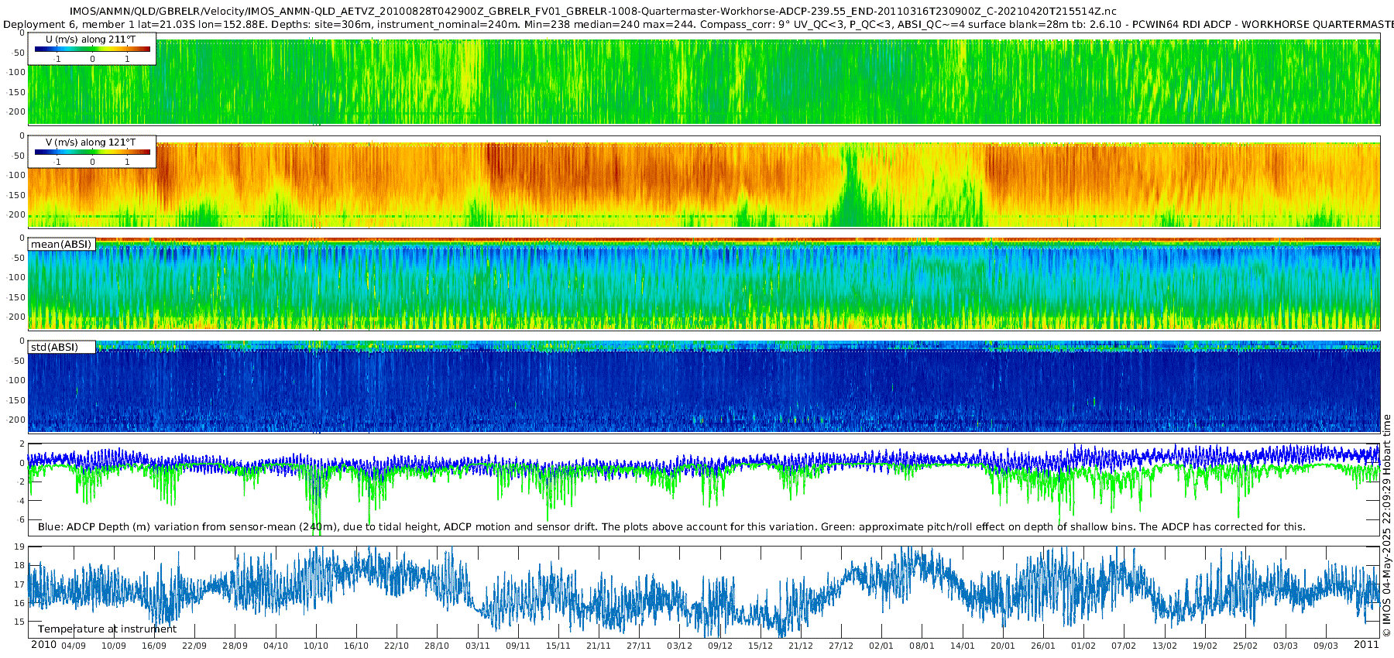The height and width of the screenshot is (658, 1394).
Task: Click the U velocity colorbar gradient
Action: (x=92, y=50)
